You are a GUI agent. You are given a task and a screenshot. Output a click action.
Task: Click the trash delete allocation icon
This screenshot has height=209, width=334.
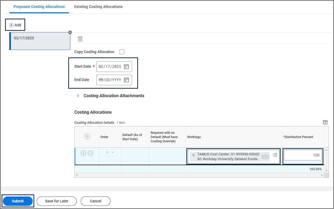pyautogui.click(x=80, y=39)
